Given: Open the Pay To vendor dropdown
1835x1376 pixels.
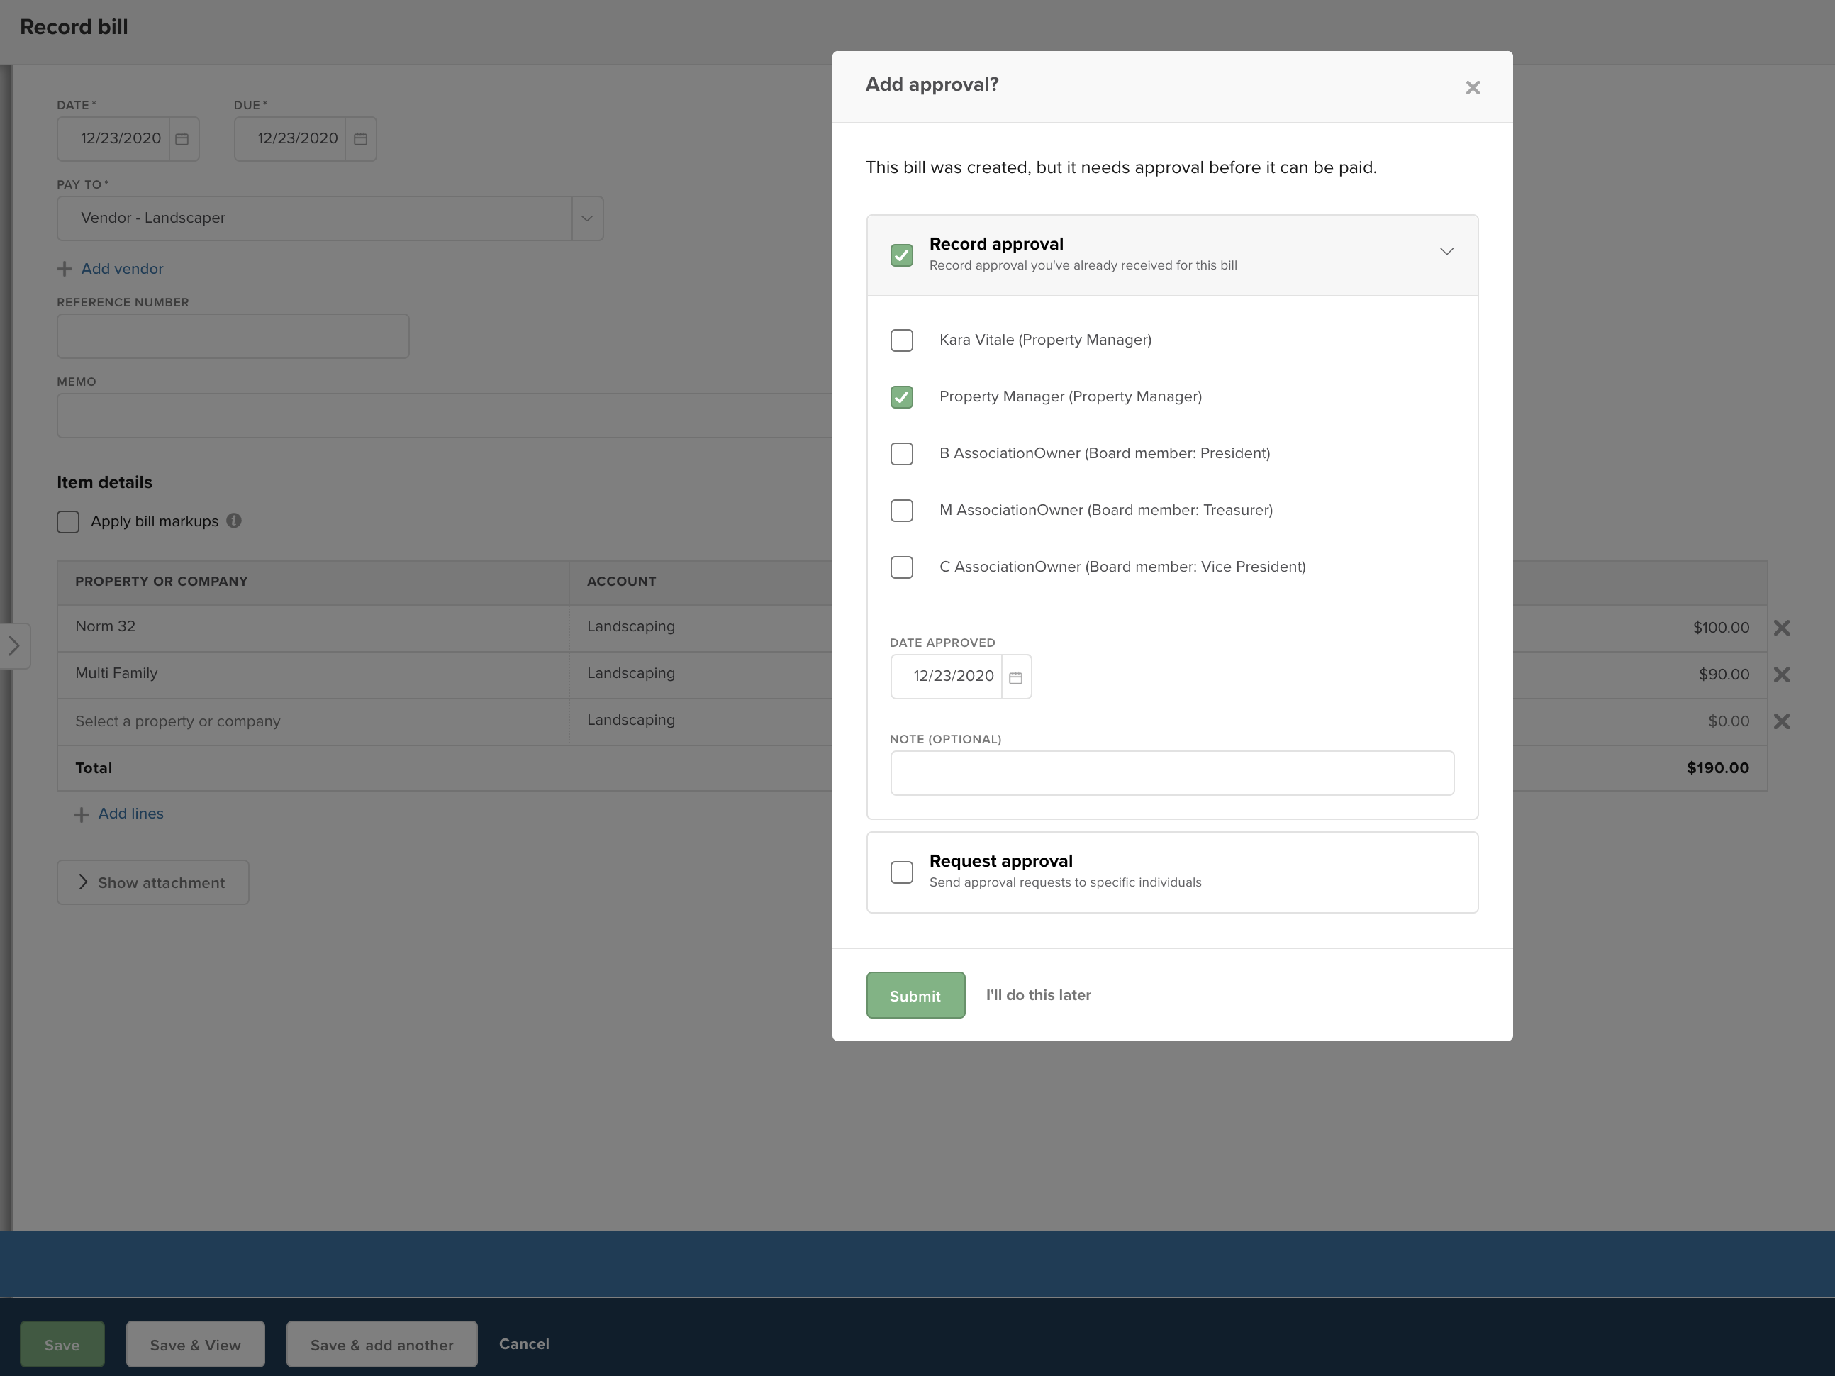Looking at the screenshot, I should click(x=586, y=218).
